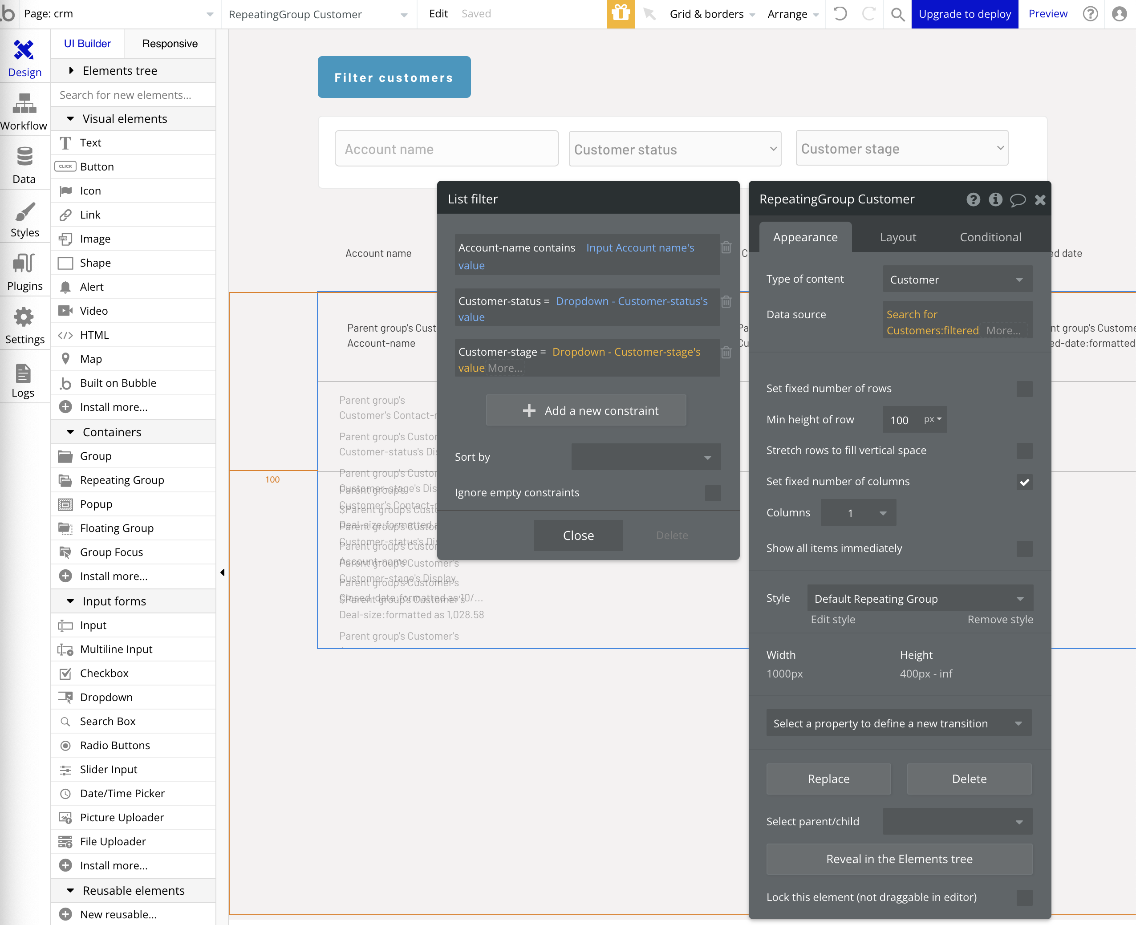Open the comment bubble in property editor
Image resolution: width=1136 pixels, height=925 pixels.
coord(1017,200)
